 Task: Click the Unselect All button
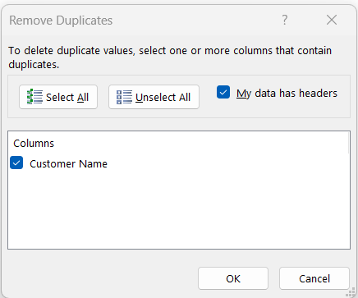pos(154,97)
